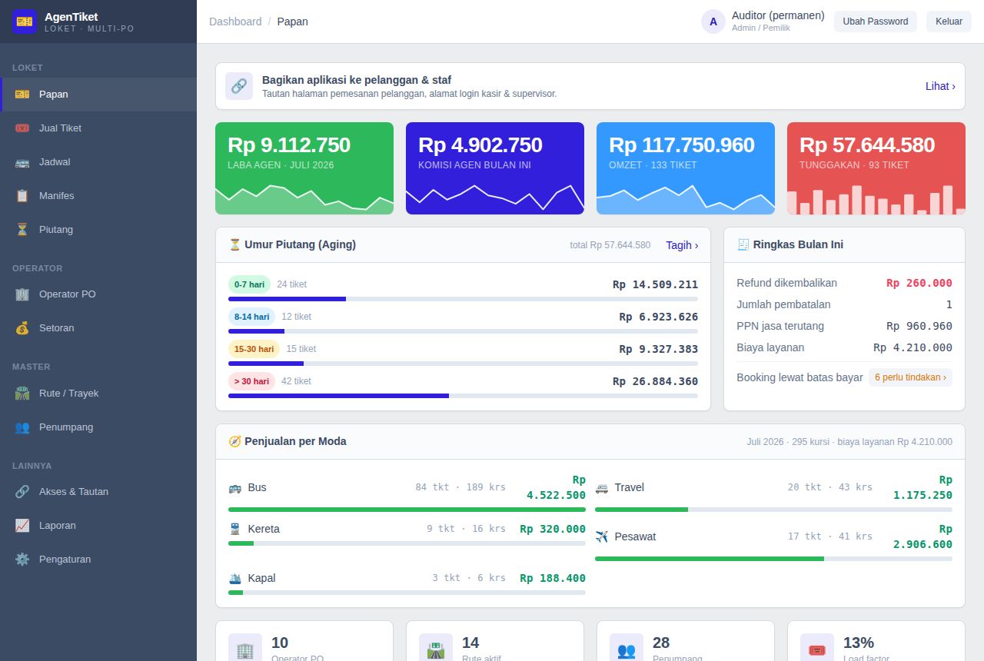Screen dimensions: 984x661
Task: Click the Akses & Tautan link icon
Action: click(x=22, y=491)
